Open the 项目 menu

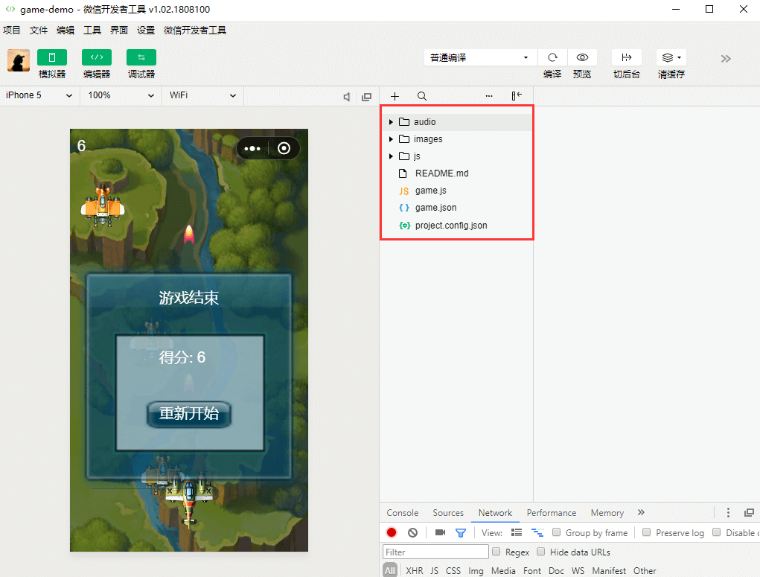point(12,30)
